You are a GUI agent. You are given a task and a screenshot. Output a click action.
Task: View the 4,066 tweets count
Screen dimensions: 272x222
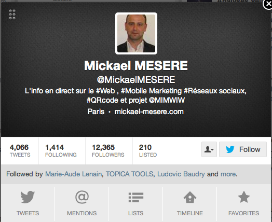pyautogui.click(x=20, y=150)
